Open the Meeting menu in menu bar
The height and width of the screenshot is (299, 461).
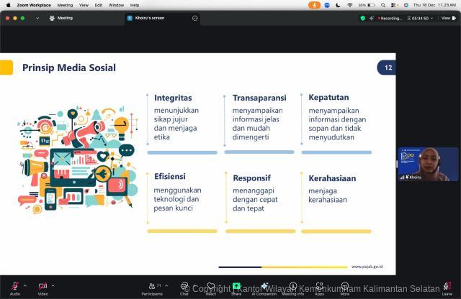[x=65, y=4]
